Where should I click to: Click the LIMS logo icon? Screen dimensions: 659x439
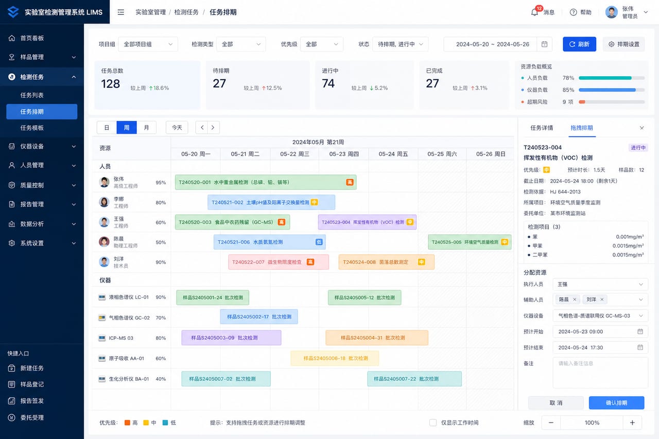click(13, 12)
